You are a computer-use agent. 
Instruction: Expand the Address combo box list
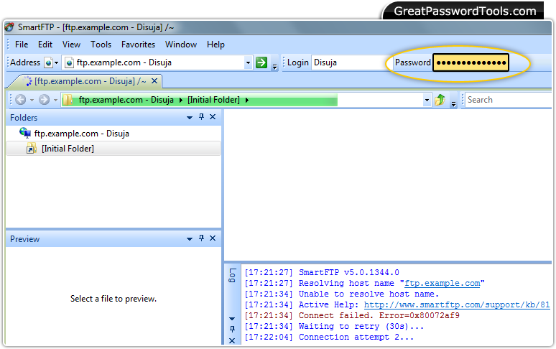(x=249, y=63)
